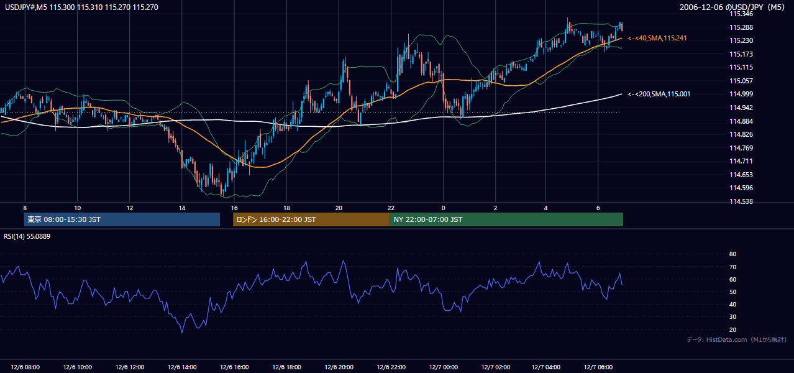Viewport: 794px width, 373px height.
Task: Click price axis value 115.115
Action: coord(741,67)
